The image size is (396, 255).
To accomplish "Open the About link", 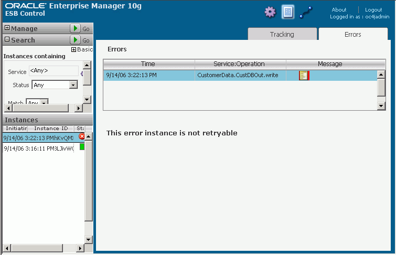I will pyautogui.click(x=339, y=9).
